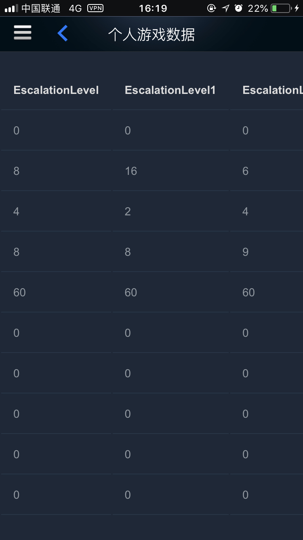Select the partially visible third column header
This screenshot has height=540, width=303.
[267, 90]
